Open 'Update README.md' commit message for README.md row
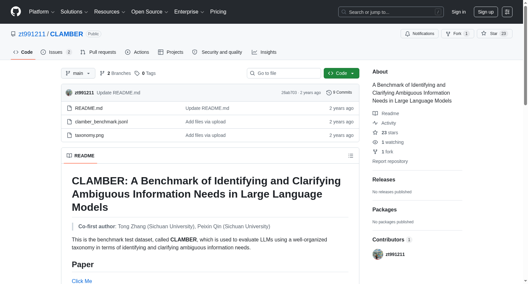The image size is (528, 284). tap(207, 108)
